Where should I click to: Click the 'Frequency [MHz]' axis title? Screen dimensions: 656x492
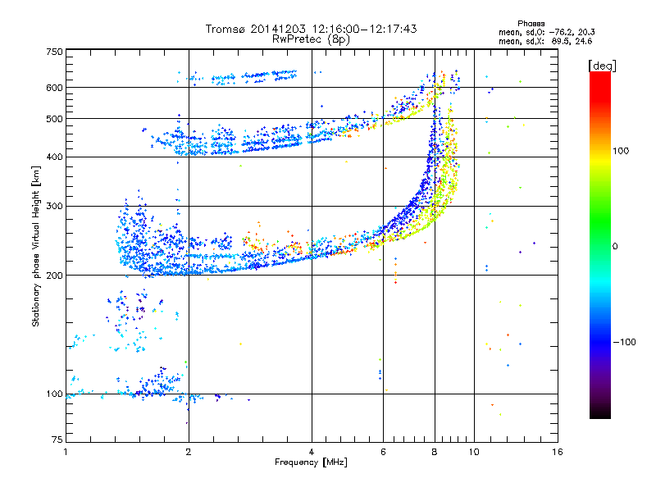coord(311,462)
